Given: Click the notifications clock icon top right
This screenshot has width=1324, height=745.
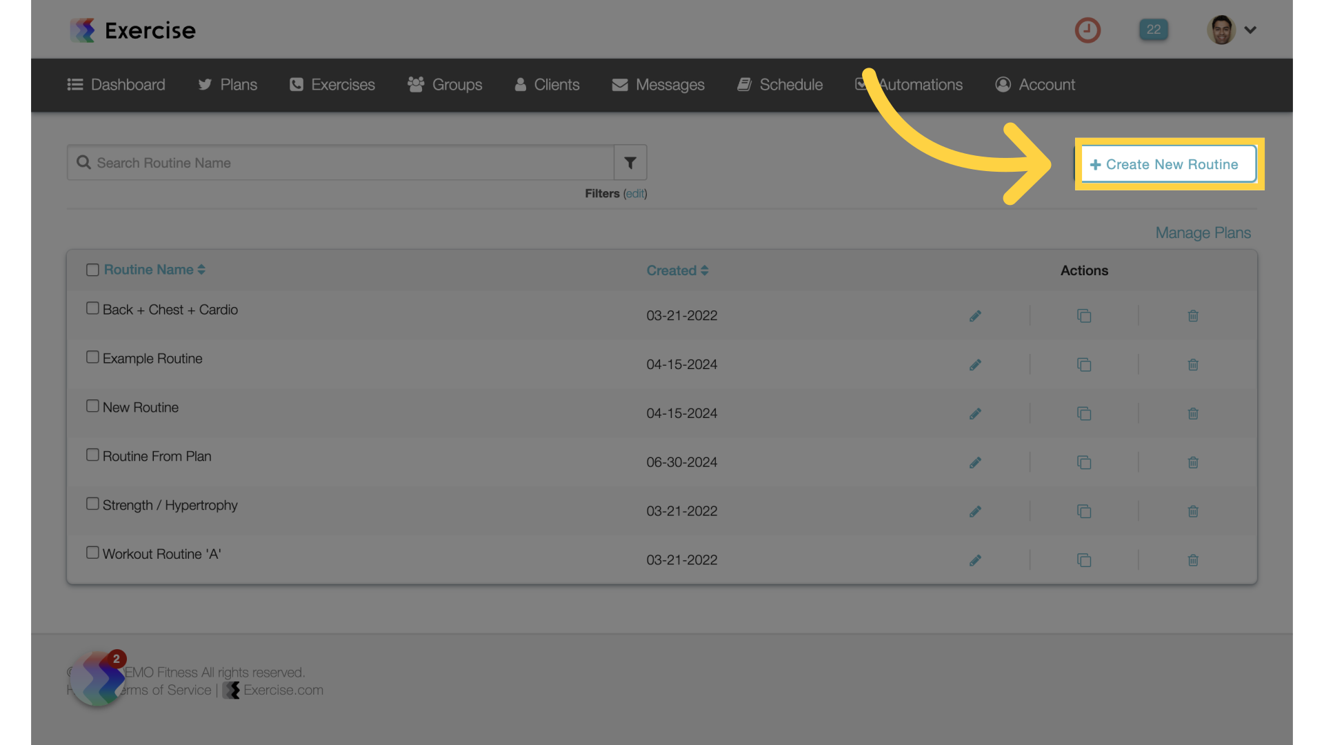Looking at the screenshot, I should pyautogui.click(x=1088, y=29).
